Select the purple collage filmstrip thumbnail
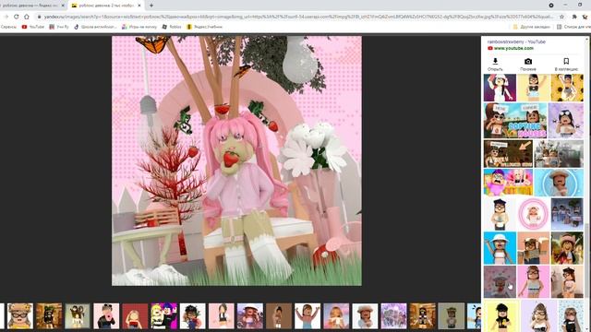The height and width of the screenshot is (332, 591). coord(394,316)
